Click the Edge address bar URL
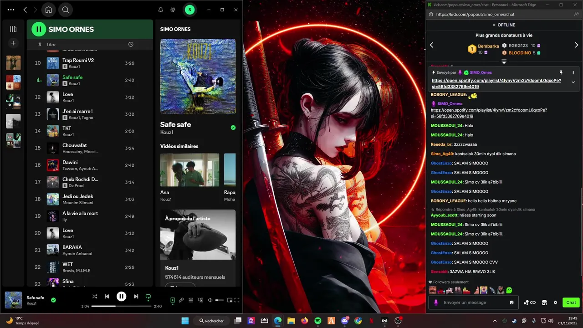 coord(475,14)
